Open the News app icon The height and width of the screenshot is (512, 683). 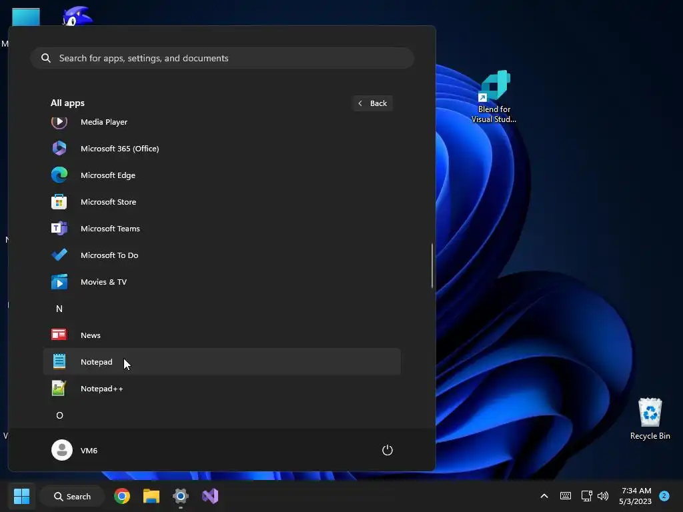tap(59, 335)
